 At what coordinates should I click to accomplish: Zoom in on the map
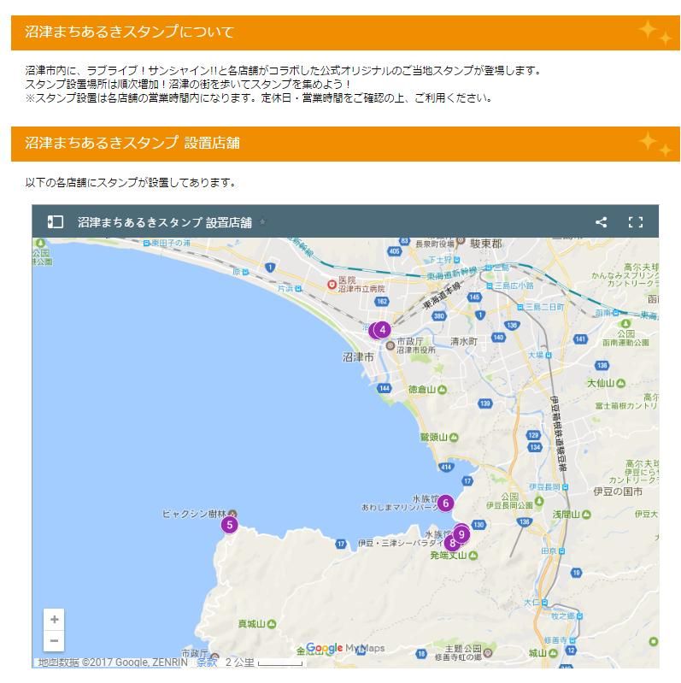pos(54,619)
